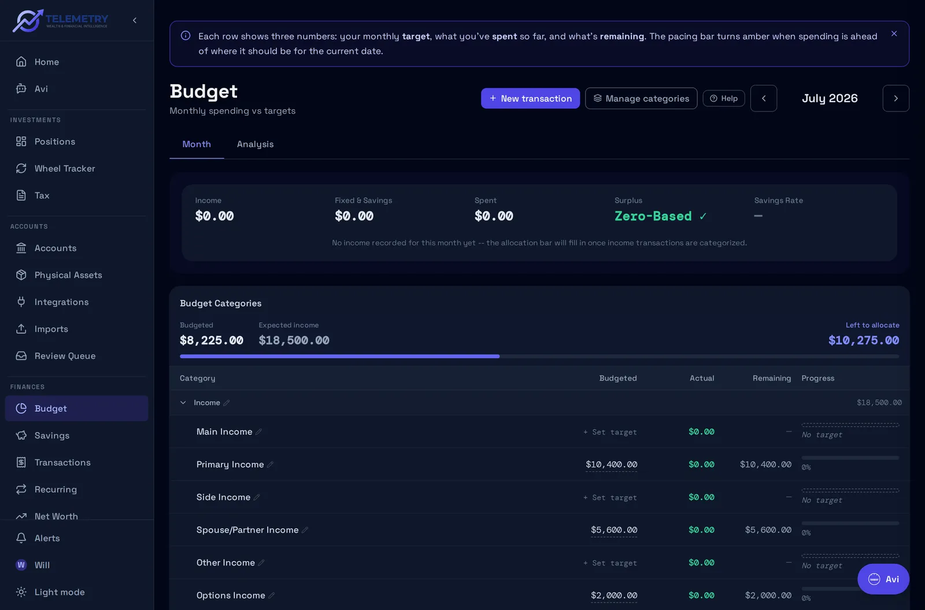Click the Category column header
Viewport: 925px width, 610px height.
[197, 378]
